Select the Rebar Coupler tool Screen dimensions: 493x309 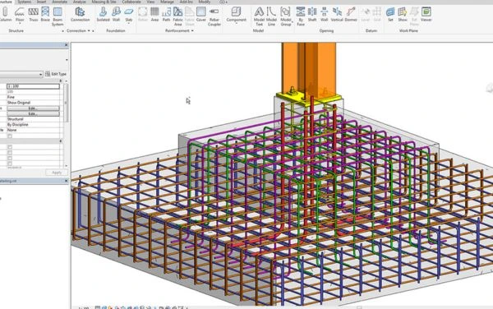[x=214, y=16]
